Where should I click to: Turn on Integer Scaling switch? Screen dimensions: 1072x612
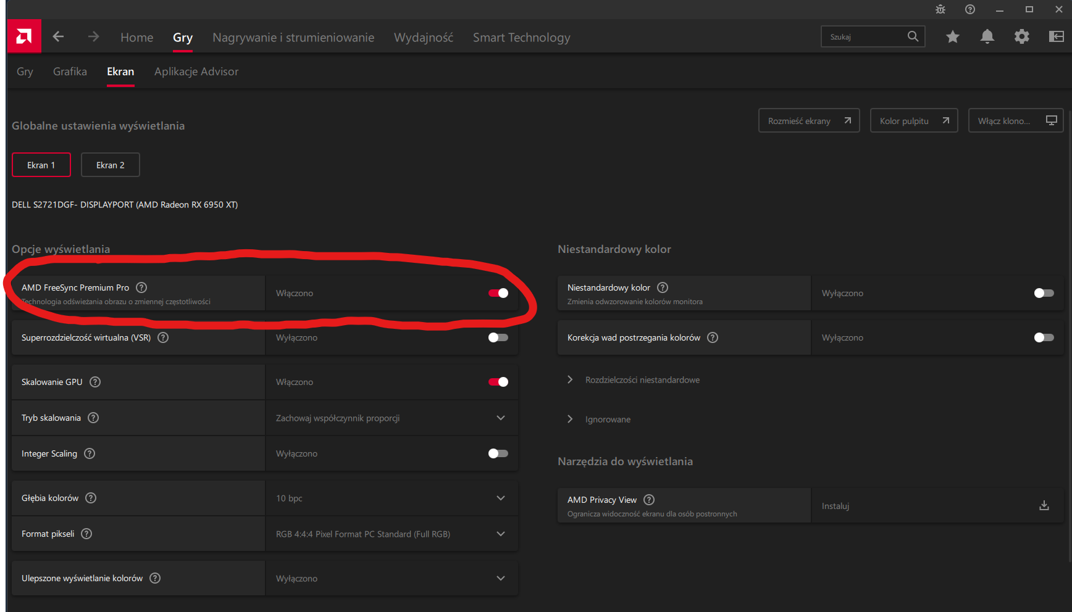[498, 453]
